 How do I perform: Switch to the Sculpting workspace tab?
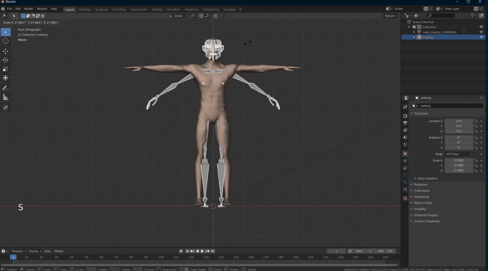[x=101, y=9]
